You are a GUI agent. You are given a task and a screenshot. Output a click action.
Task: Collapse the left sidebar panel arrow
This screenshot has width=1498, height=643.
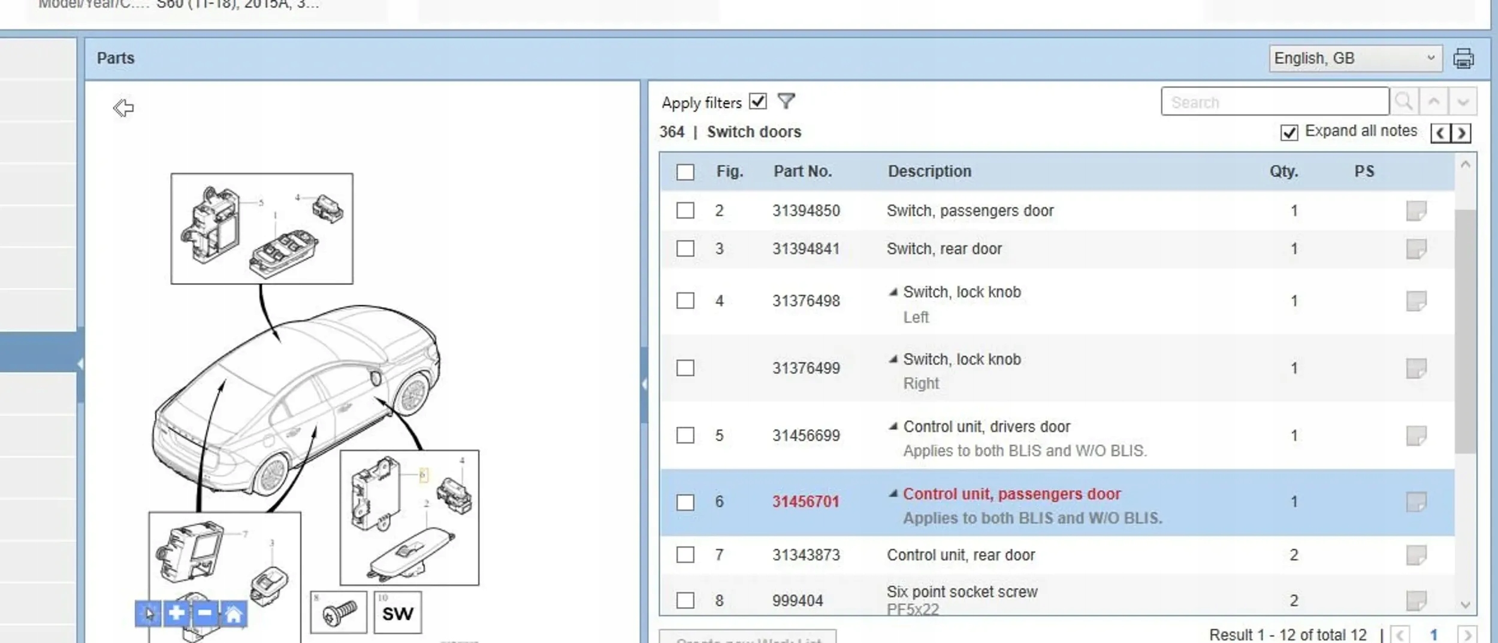click(x=80, y=363)
